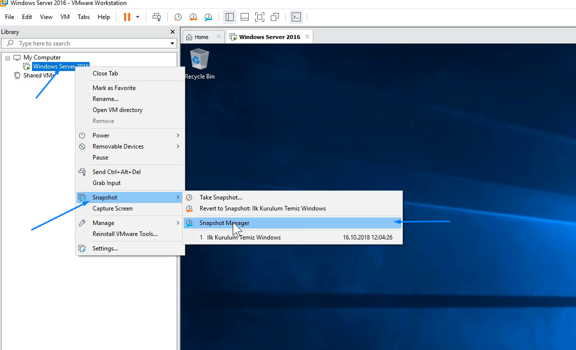The width and height of the screenshot is (576, 350).
Task: Open the Library search dropdown arrow
Action: [172, 43]
